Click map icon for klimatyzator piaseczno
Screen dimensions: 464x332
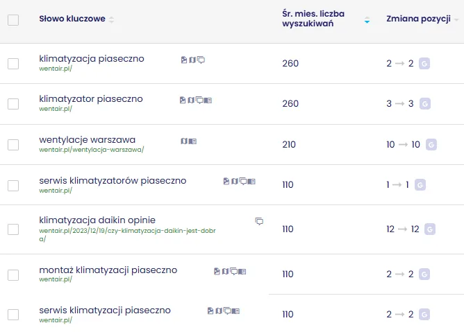(x=191, y=100)
